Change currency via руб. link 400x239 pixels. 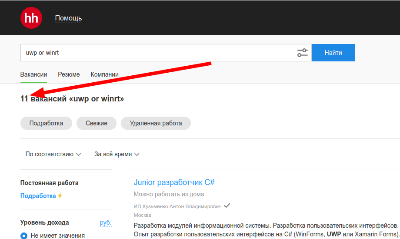click(x=106, y=222)
